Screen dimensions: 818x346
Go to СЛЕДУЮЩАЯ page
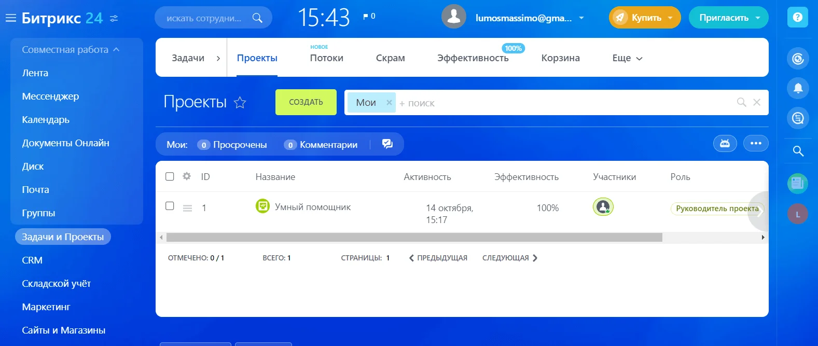pos(510,258)
